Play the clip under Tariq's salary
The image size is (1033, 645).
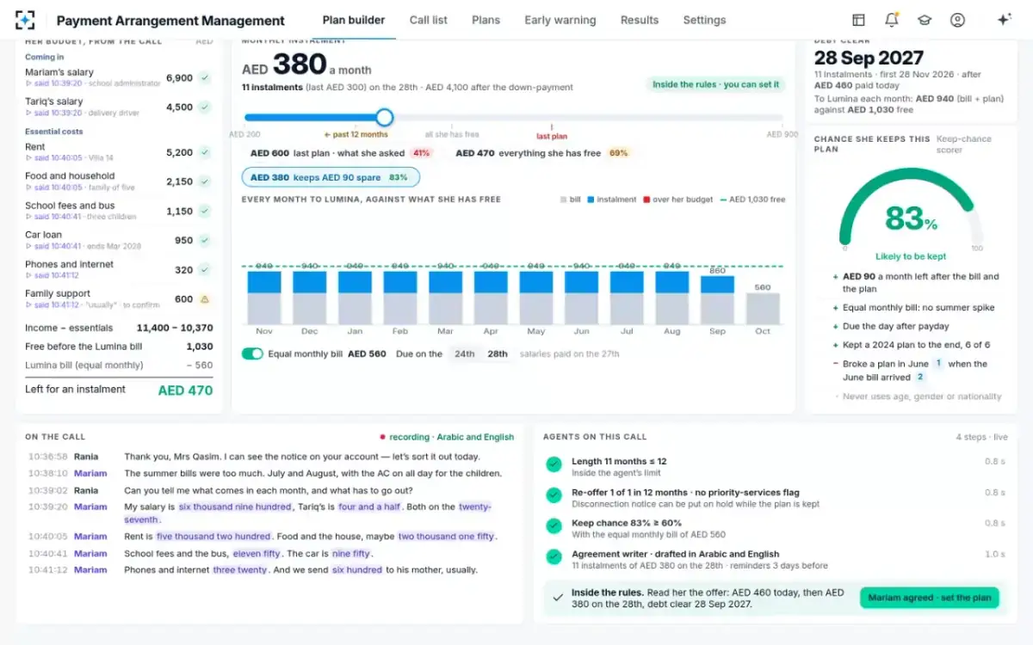coord(54,113)
